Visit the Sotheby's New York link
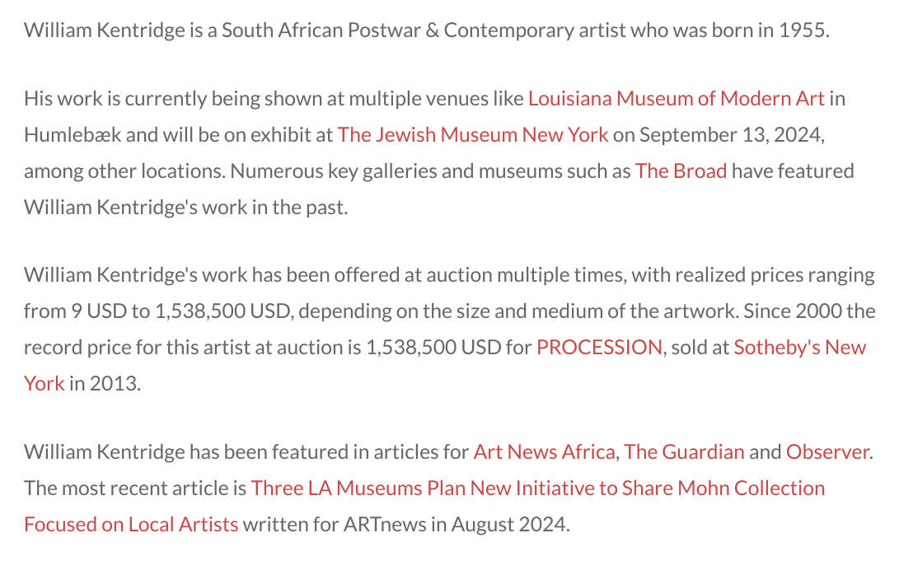 (799, 347)
